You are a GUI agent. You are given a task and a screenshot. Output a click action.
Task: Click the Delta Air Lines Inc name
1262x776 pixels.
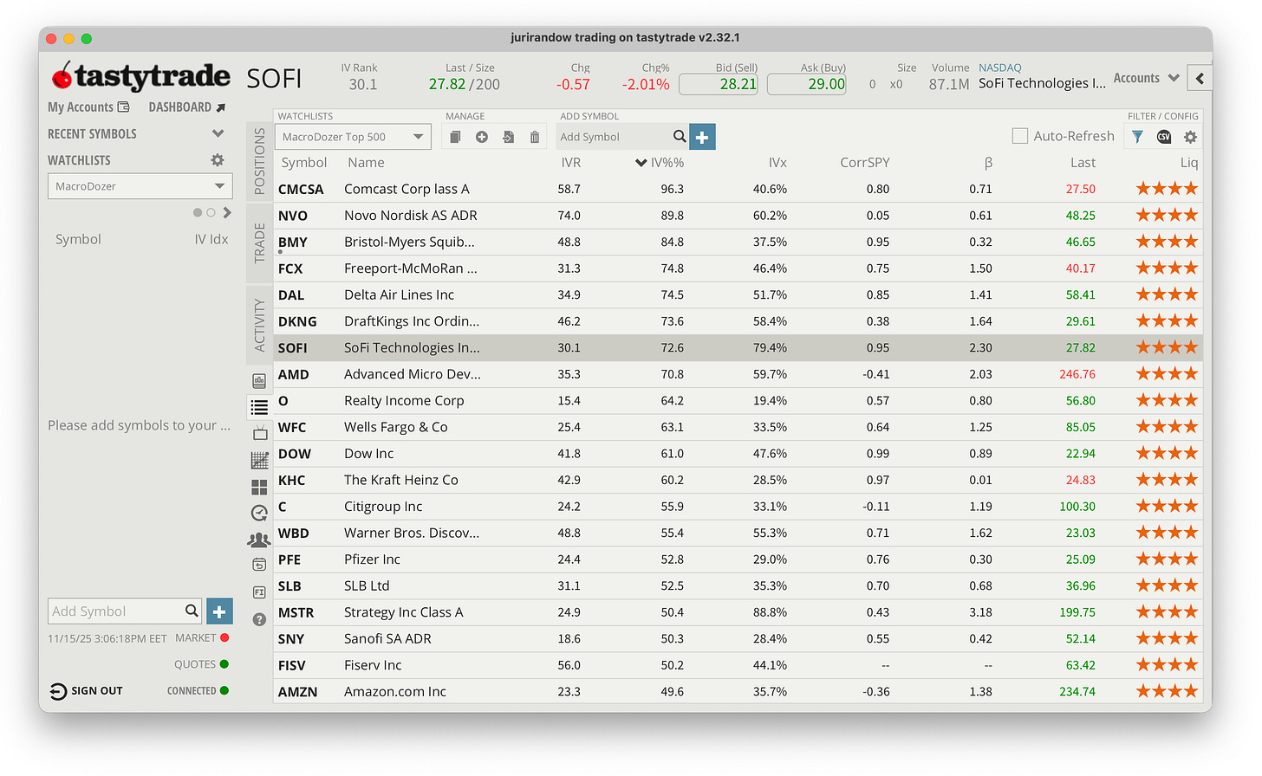(399, 294)
